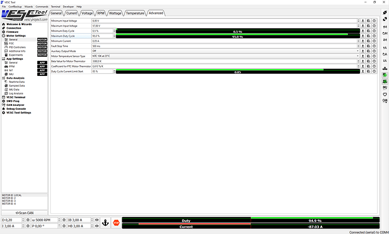The height and width of the screenshot is (234, 389).
Task: Toggle the green APP data stream button
Action: (385, 82)
